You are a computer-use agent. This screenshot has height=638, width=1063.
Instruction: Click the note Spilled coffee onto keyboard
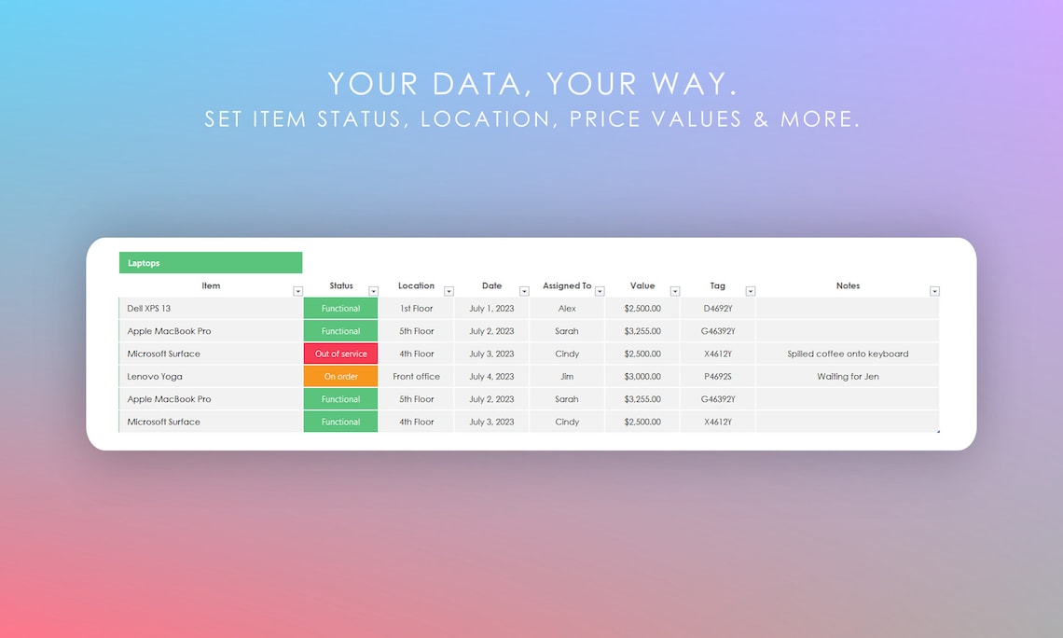coord(848,354)
